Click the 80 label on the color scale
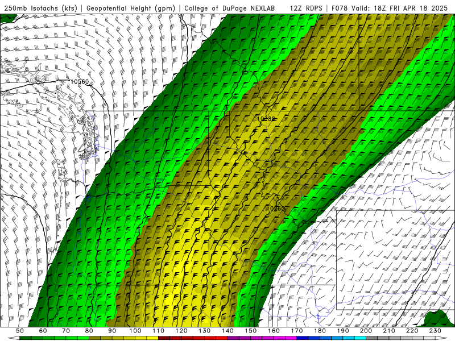Screen dimensions: 455x341 click(x=89, y=331)
